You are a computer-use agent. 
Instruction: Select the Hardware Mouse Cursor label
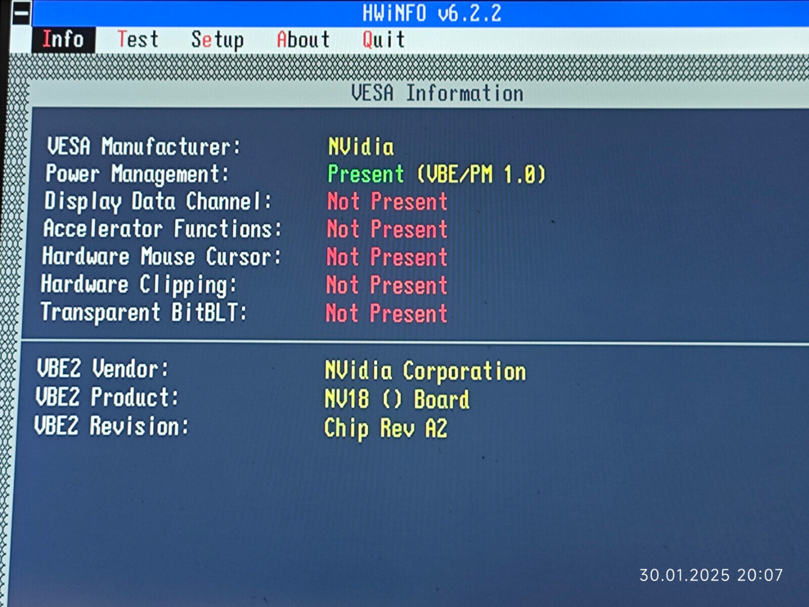tap(161, 256)
